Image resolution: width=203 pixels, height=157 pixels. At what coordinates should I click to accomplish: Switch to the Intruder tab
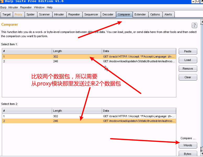click(x=59, y=14)
